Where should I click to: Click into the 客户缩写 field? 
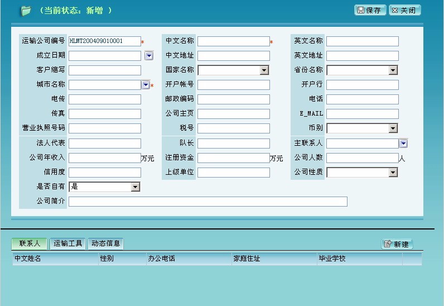click(x=105, y=70)
